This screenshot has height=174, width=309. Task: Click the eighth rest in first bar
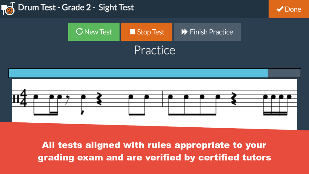pyautogui.click(x=67, y=100)
